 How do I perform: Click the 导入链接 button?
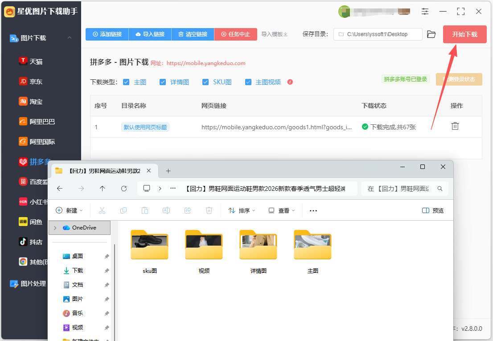click(x=150, y=34)
